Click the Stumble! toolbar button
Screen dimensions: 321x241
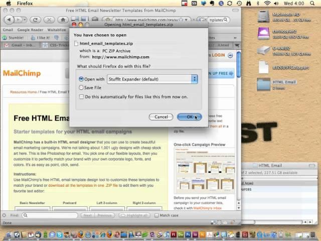[x=13, y=38]
